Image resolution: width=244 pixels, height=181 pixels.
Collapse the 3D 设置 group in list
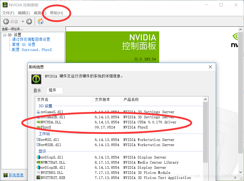pos(45,106)
